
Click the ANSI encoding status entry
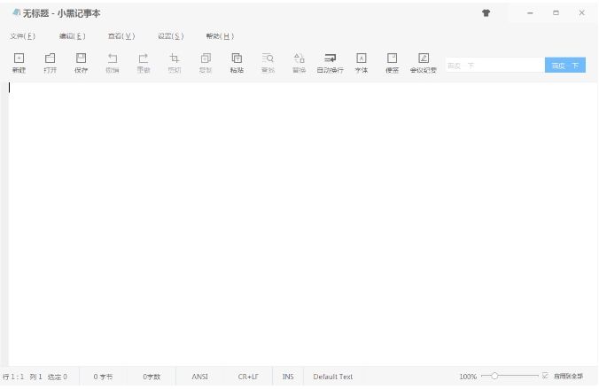[199, 377]
